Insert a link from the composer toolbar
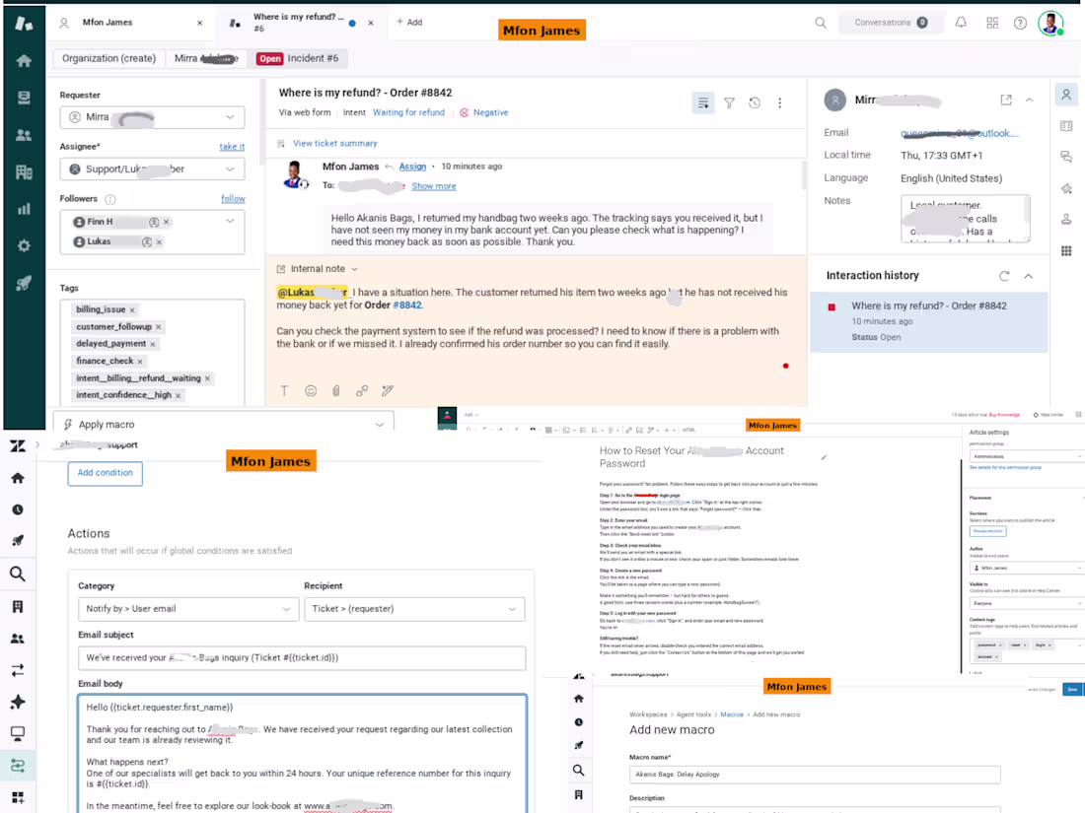 point(362,390)
